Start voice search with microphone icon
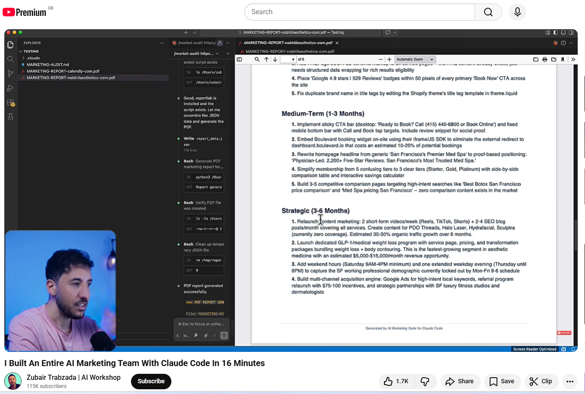585x394 pixels. (517, 12)
